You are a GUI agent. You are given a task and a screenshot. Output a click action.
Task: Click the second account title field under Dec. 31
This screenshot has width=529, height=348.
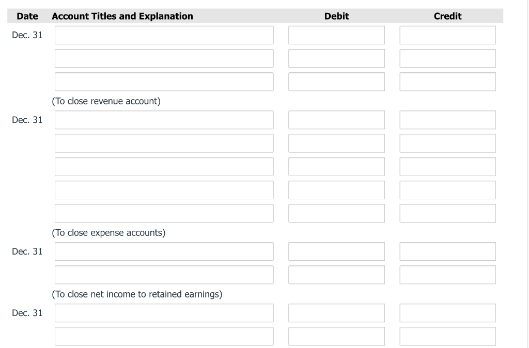[x=164, y=58]
